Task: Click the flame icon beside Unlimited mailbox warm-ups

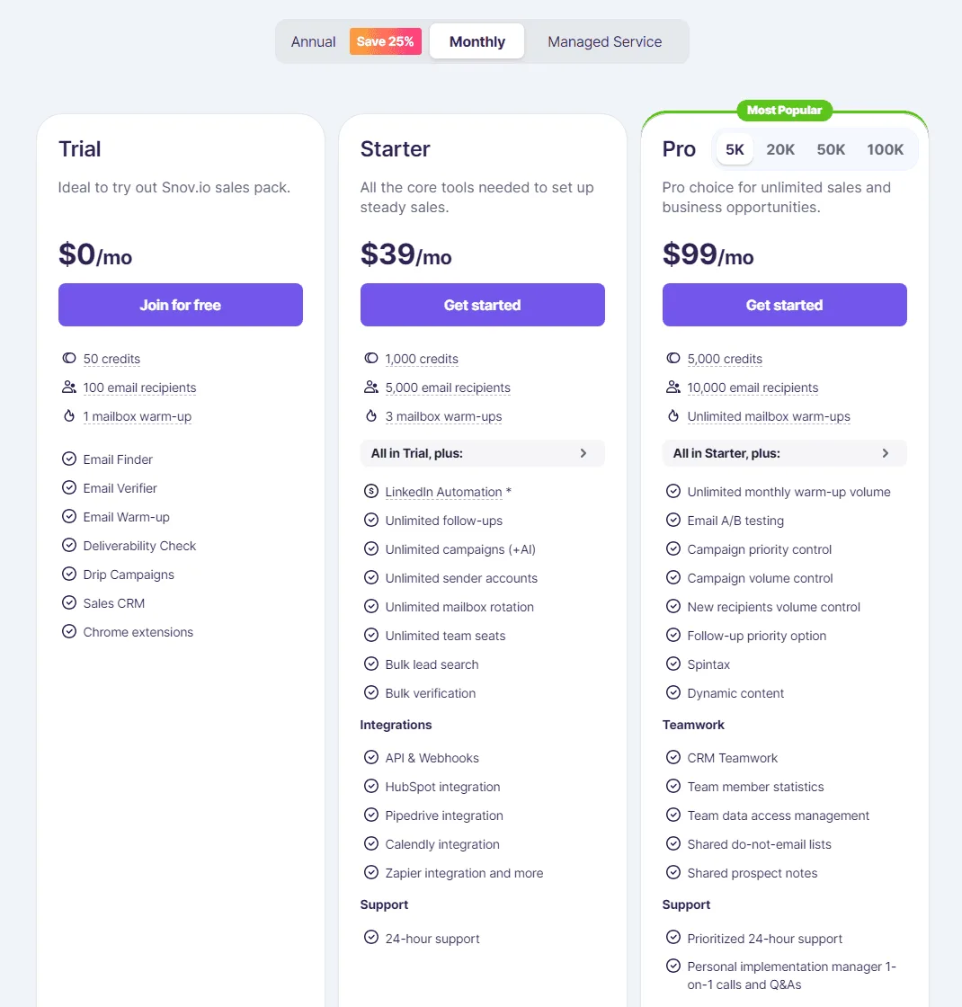Action: [673, 416]
